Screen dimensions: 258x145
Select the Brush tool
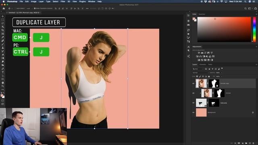click(x=3, y=44)
